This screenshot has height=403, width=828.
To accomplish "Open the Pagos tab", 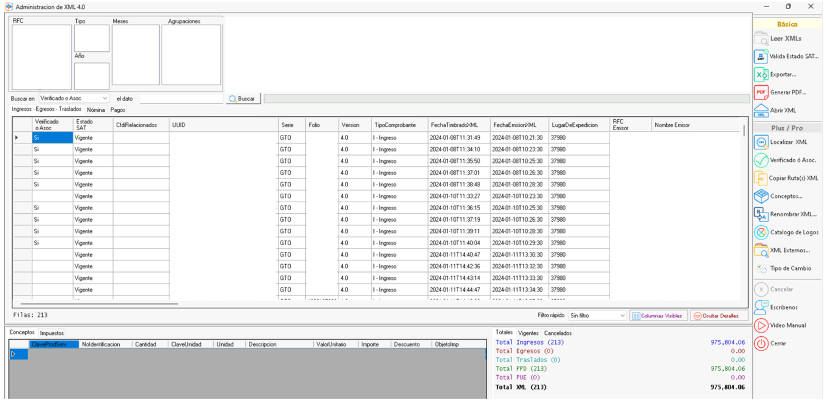I will [x=117, y=109].
